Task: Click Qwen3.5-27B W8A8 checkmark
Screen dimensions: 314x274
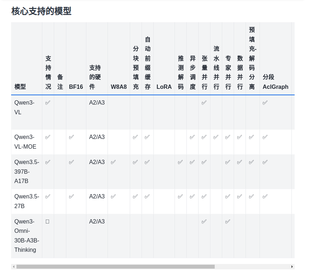Action: (113, 197)
